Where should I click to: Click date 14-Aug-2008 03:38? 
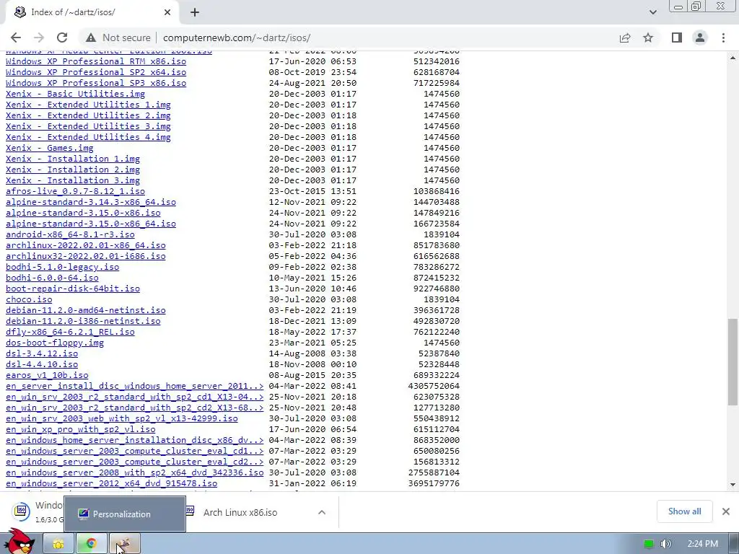click(x=312, y=353)
